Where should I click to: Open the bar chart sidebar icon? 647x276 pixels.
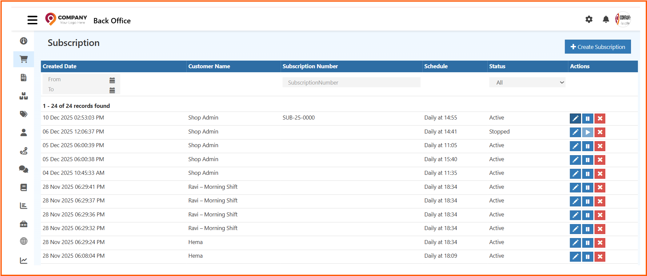24,206
